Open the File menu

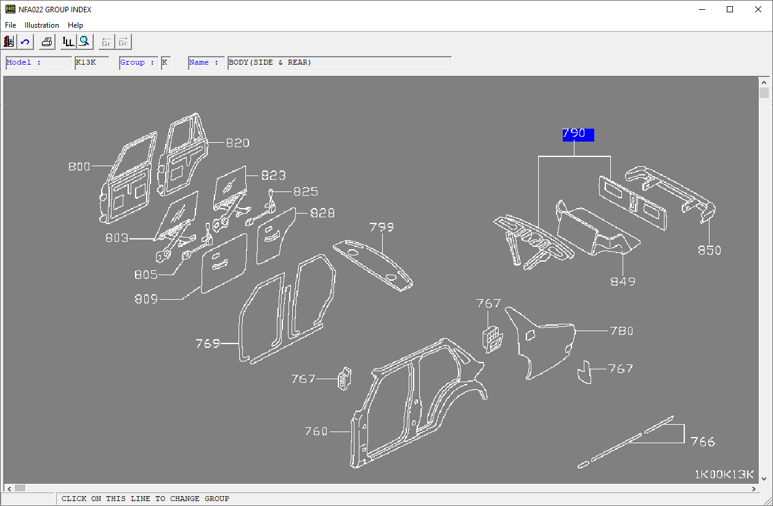10,25
